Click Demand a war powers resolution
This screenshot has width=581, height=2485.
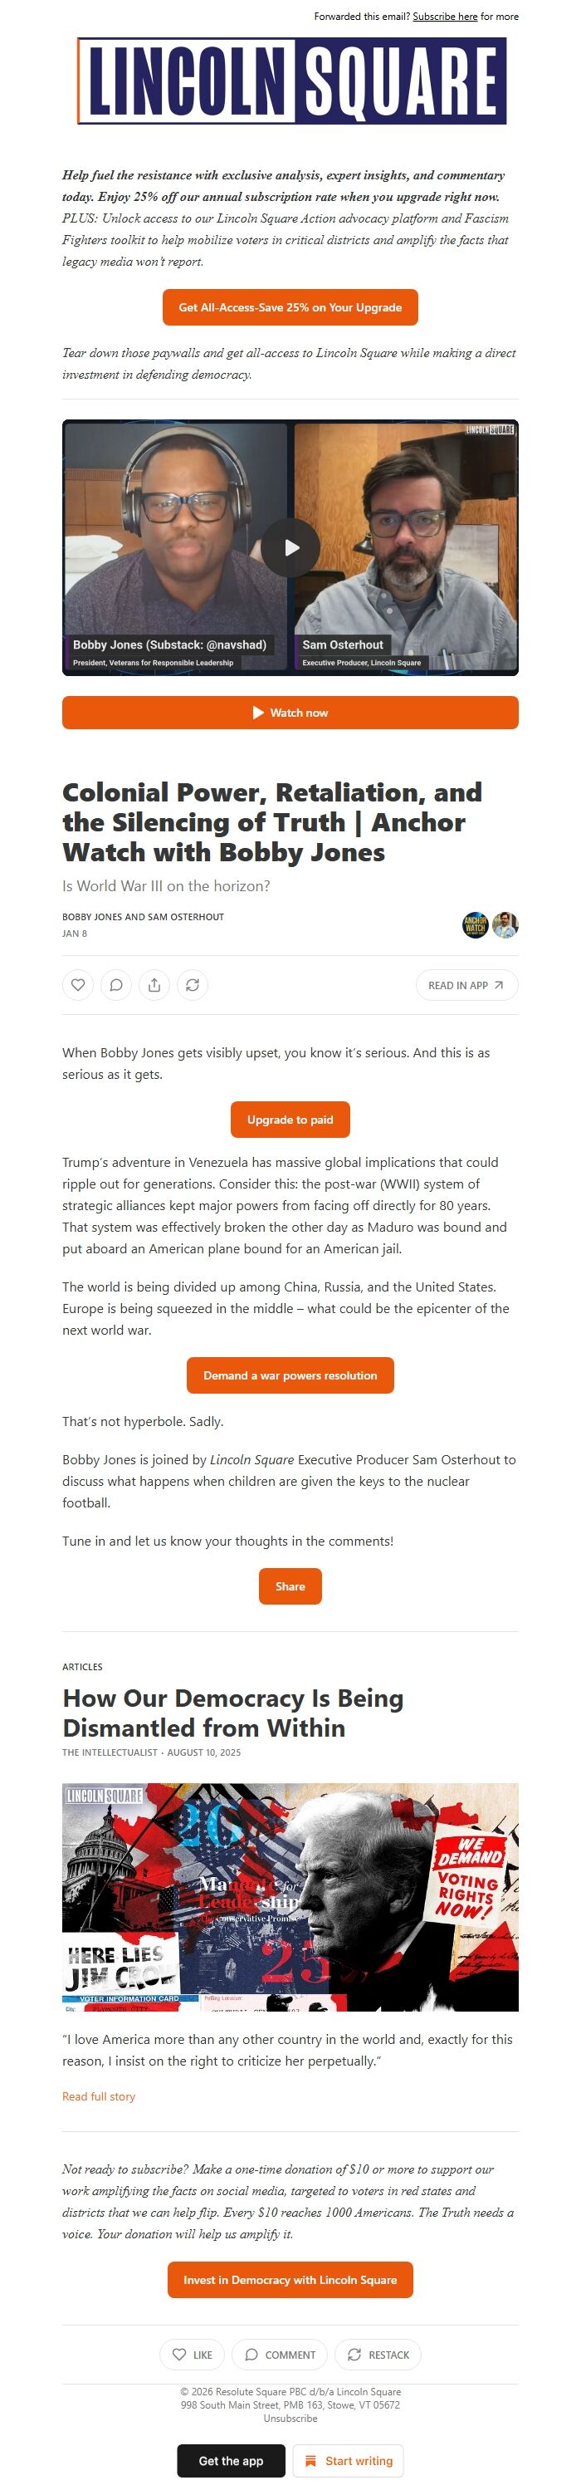pyautogui.click(x=290, y=1375)
